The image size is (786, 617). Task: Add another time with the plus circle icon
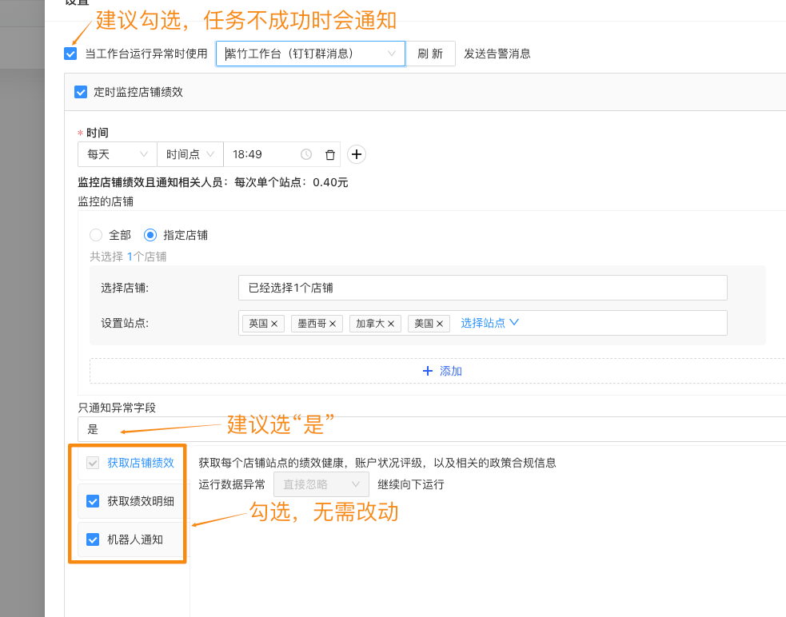coord(357,155)
